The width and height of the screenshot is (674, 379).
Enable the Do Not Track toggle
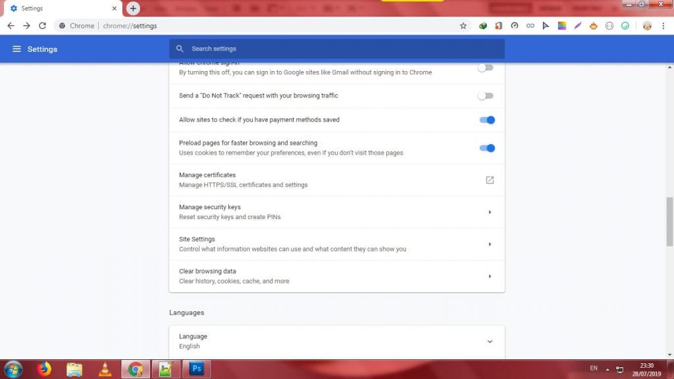tap(486, 96)
